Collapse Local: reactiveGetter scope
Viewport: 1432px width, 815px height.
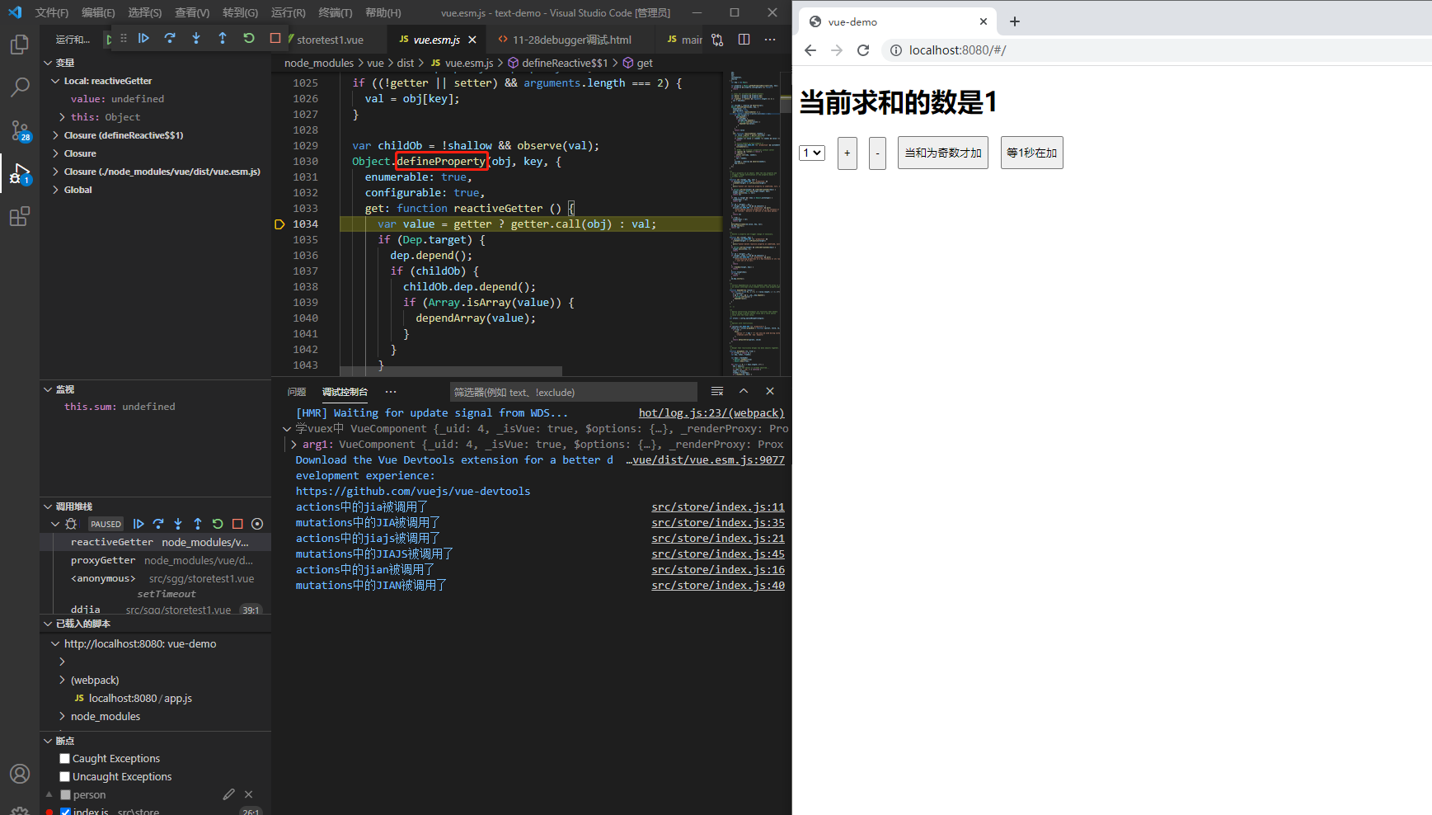(x=55, y=81)
